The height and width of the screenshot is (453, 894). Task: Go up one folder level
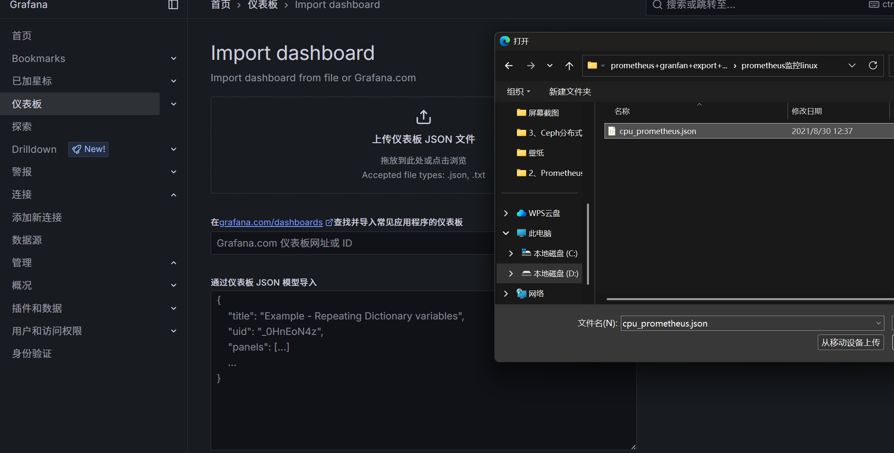569,66
